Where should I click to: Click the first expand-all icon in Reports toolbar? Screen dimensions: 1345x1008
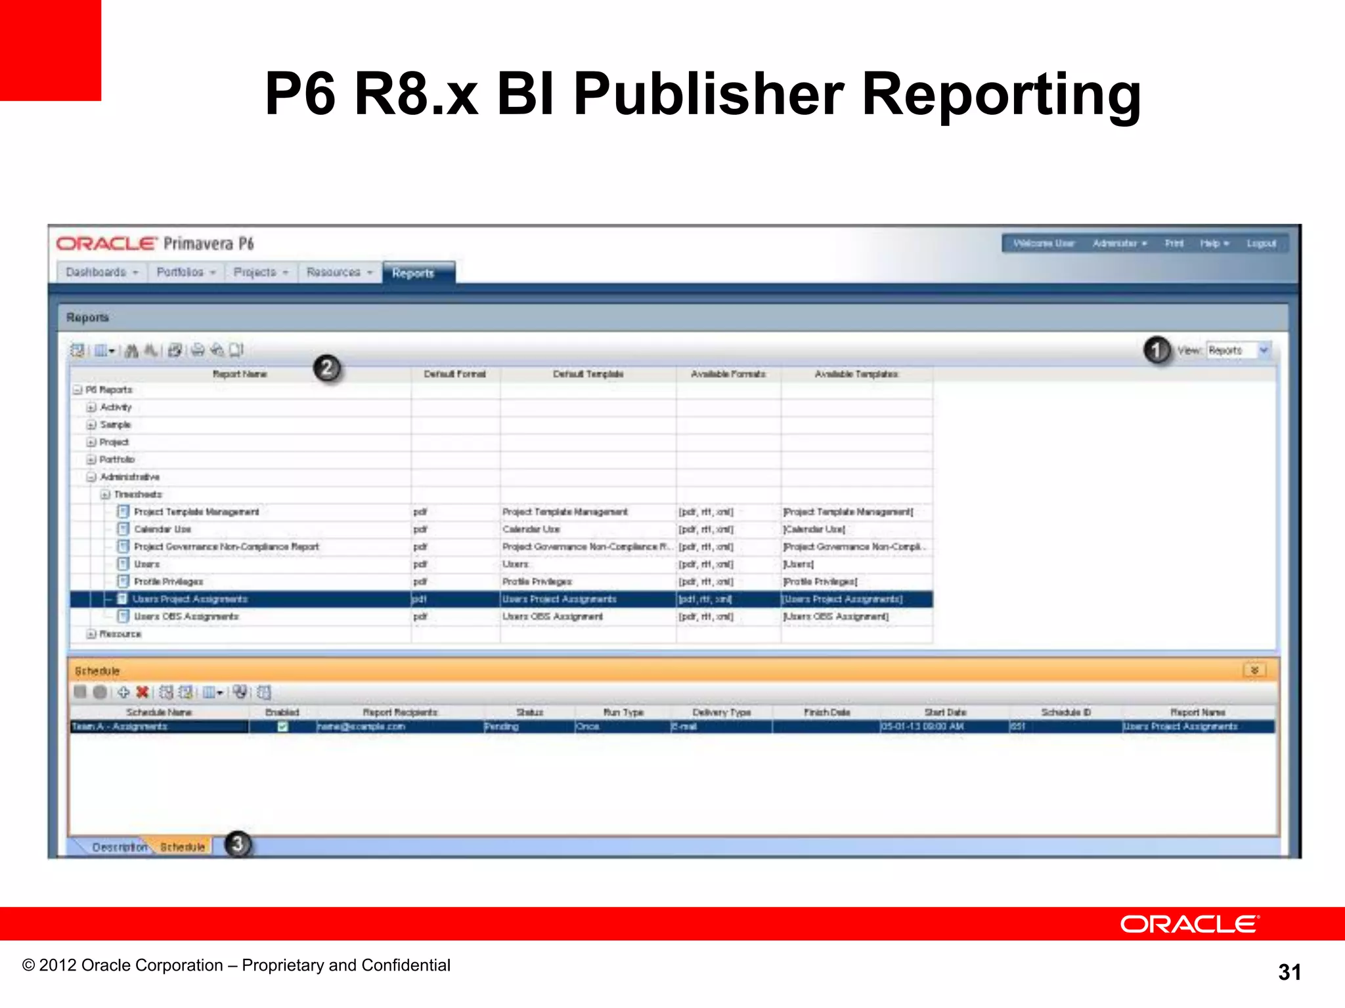(x=77, y=350)
